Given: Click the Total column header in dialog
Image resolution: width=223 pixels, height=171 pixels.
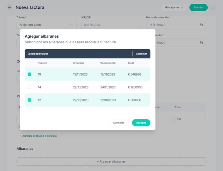Looking at the screenshot, I should 131,63.
